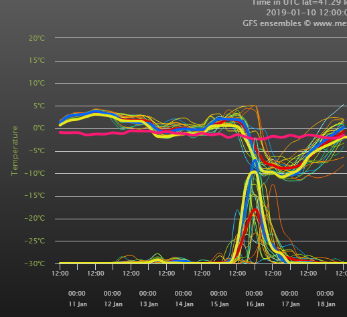Click the -30°C axis label

click(x=35, y=263)
